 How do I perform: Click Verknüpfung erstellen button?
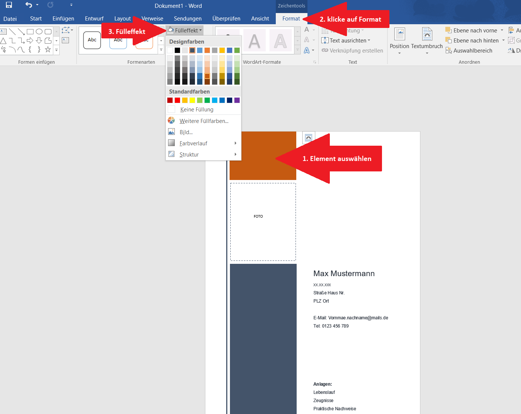tap(353, 51)
